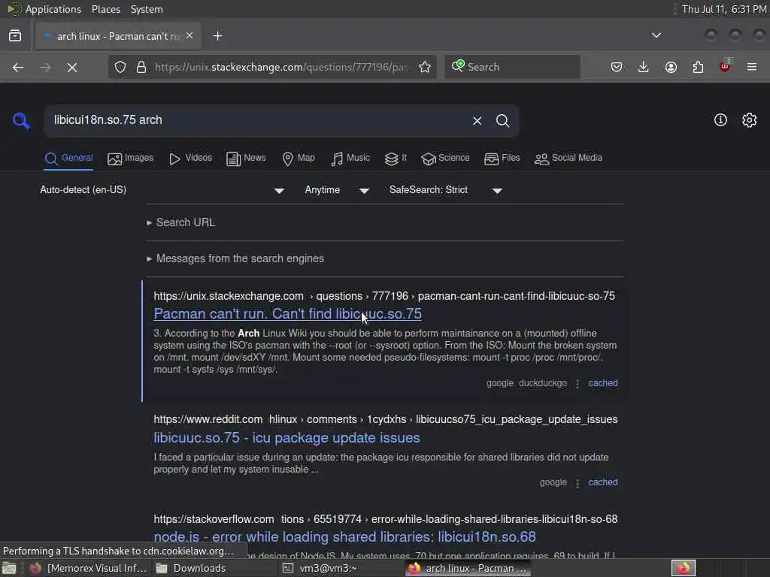The height and width of the screenshot is (577, 770).
Task: Bookmark this page with the star
Action: [x=425, y=67]
